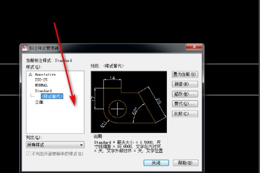Screen dimensions: 260x173
Task: Select the <样式替代> override entry
Action: coord(52,96)
